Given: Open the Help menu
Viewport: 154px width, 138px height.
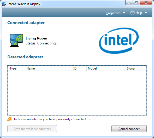Looking at the screenshot, I should pos(139,13).
